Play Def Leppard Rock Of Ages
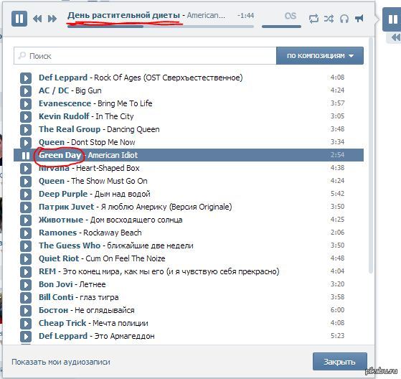 click(x=26, y=78)
